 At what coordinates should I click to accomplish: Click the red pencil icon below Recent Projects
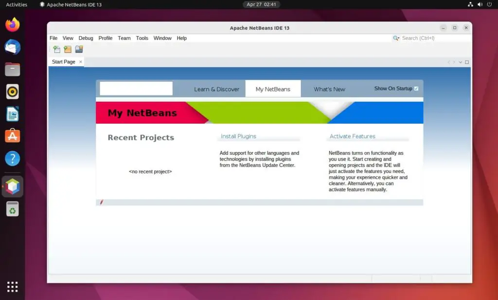click(x=101, y=202)
